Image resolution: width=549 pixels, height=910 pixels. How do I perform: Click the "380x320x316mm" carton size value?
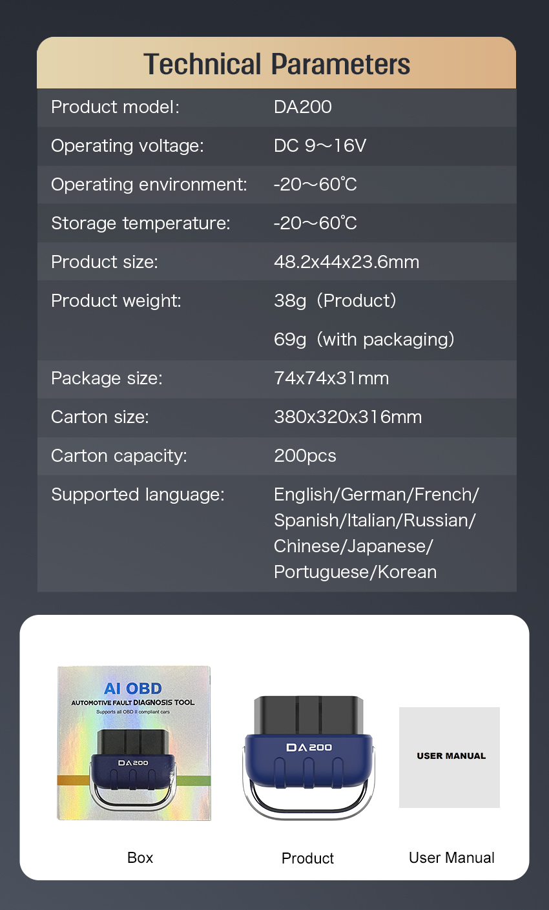tap(347, 417)
